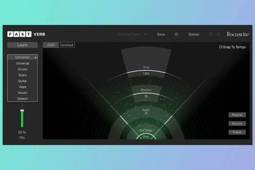Click the redo arrow icon
The image size is (255, 170).
[x=218, y=34]
